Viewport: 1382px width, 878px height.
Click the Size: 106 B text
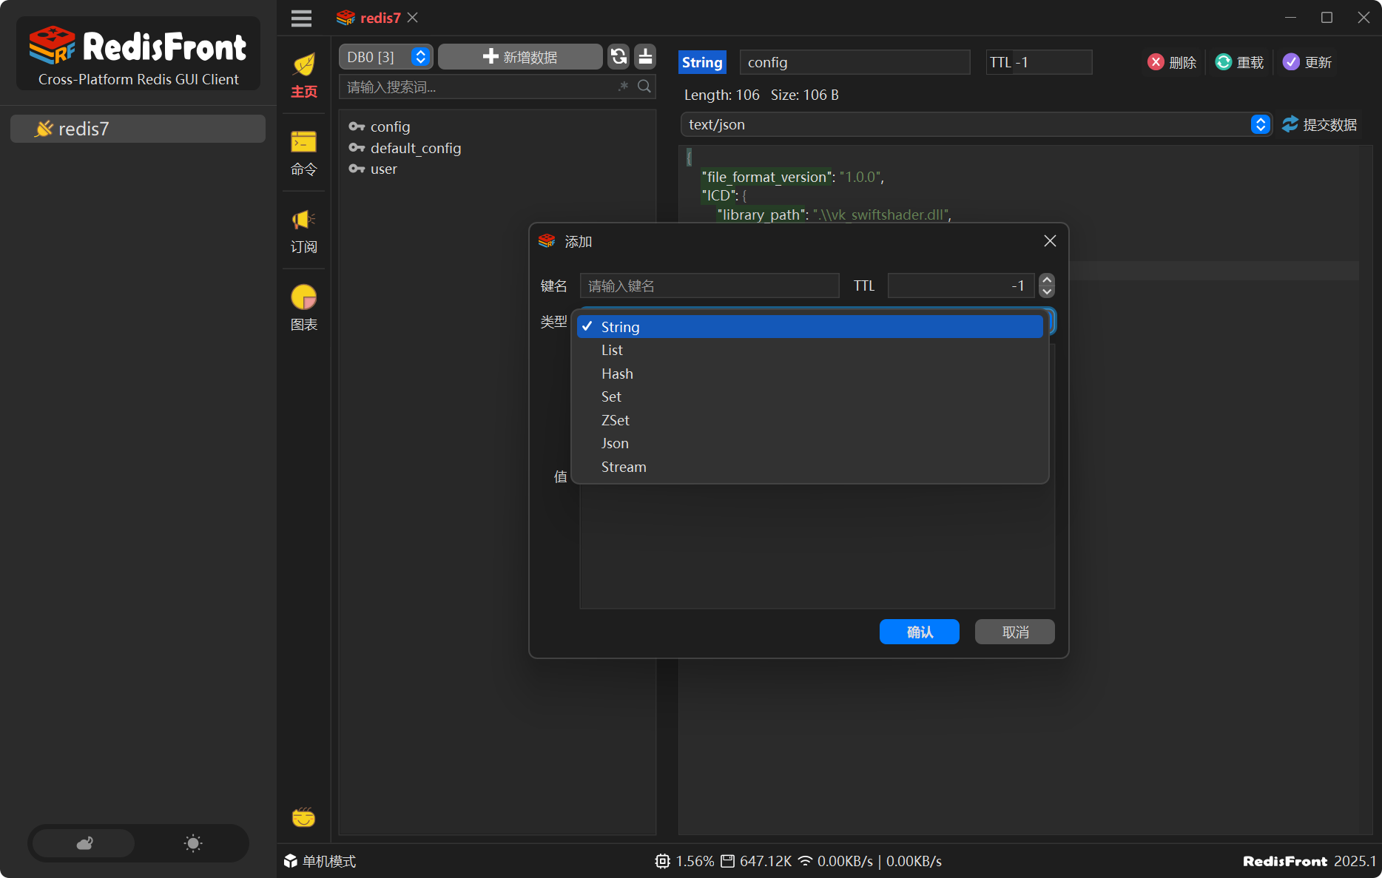tap(805, 95)
